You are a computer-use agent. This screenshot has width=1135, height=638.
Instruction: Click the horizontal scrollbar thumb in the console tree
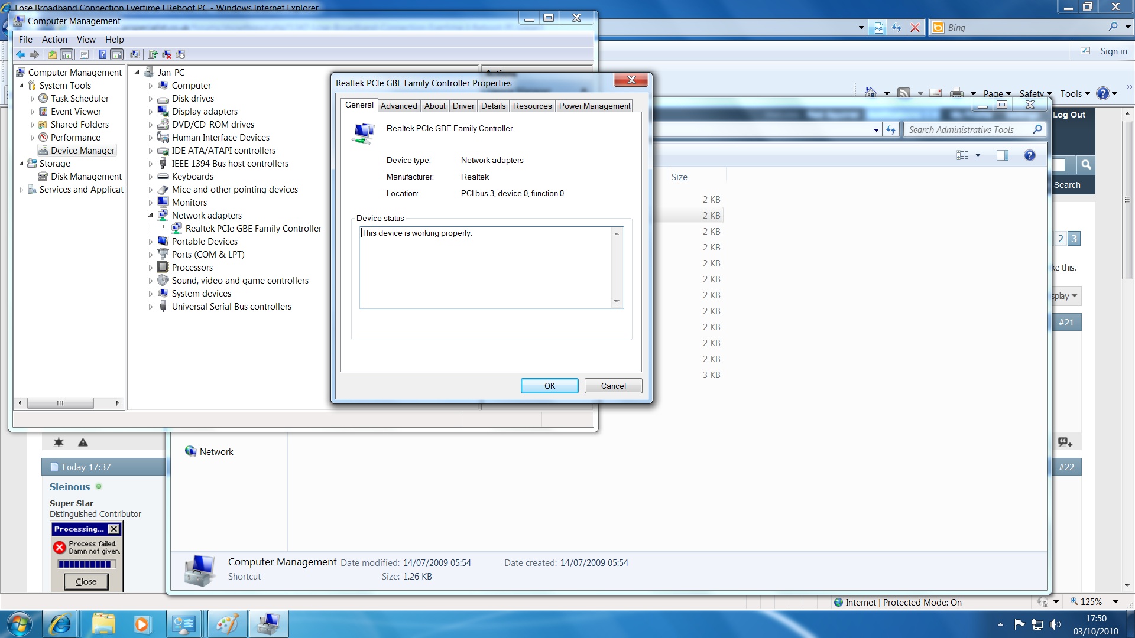tap(60, 403)
